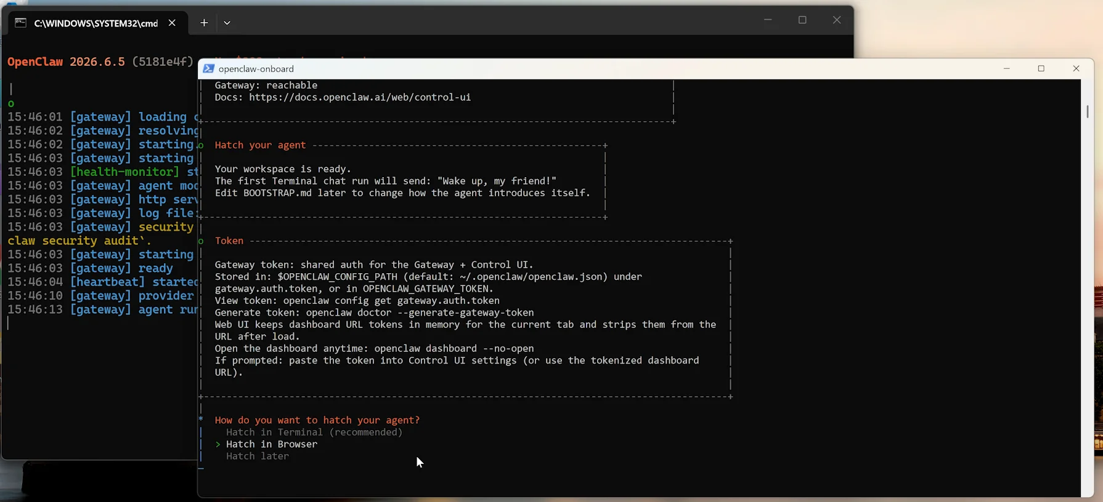Click the cmd icon in the terminal tab
Screen dimensions: 1103x502
20,23
